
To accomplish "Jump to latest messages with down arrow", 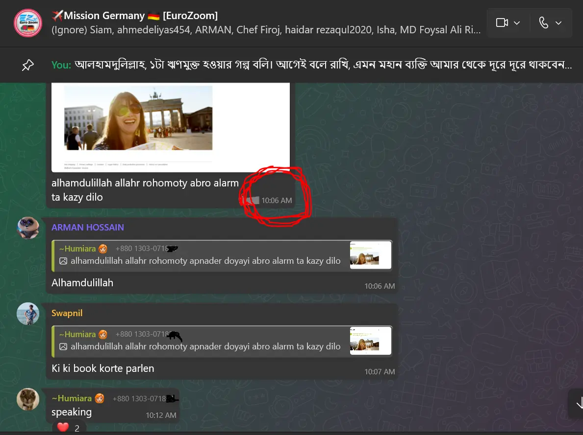I will click(x=579, y=404).
